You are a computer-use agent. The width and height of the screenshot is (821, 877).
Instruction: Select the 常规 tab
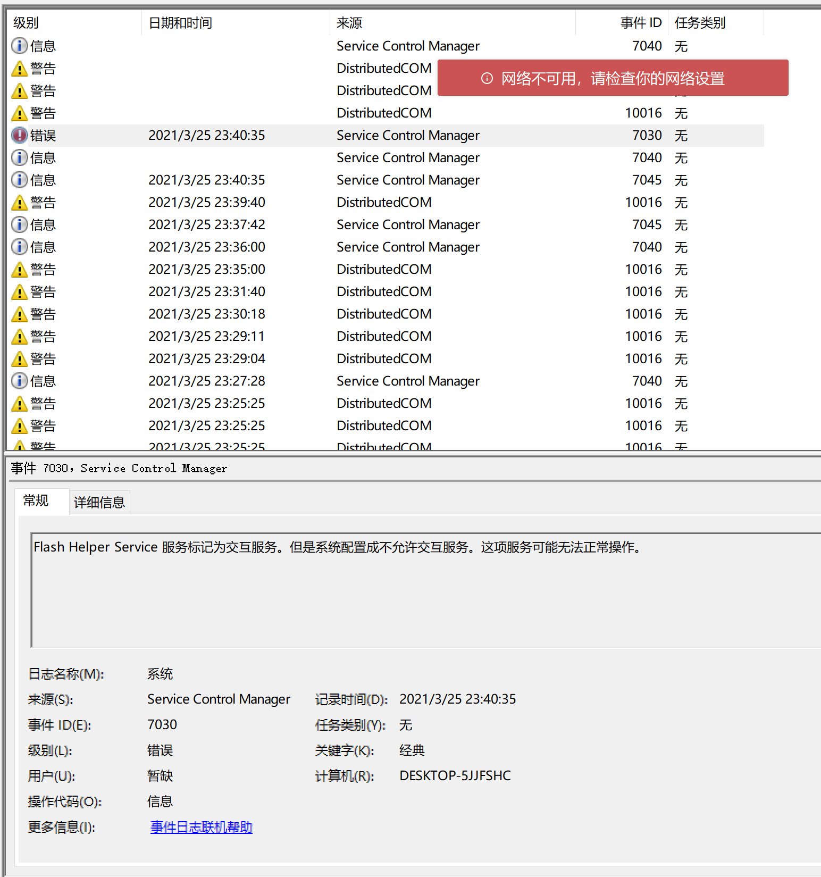click(x=36, y=501)
